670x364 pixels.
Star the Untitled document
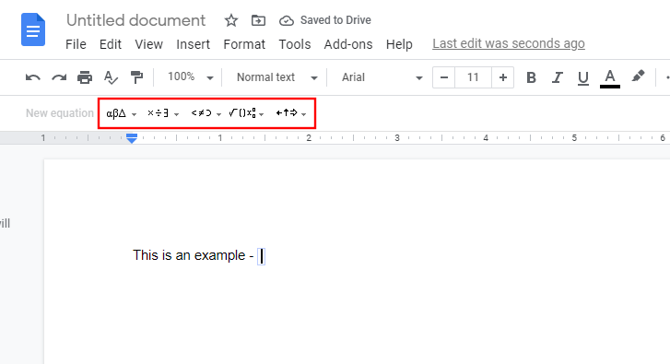point(231,20)
